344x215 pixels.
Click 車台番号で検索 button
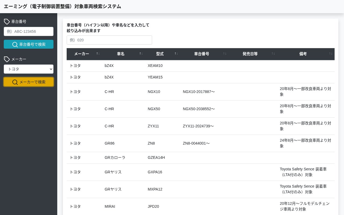point(28,44)
